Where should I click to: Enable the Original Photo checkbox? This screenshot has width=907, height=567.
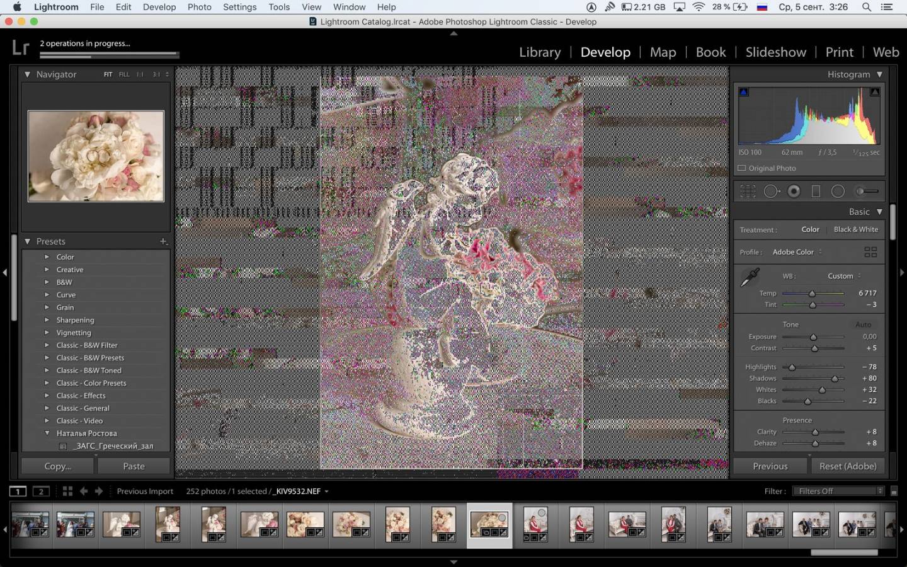(x=742, y=168)
